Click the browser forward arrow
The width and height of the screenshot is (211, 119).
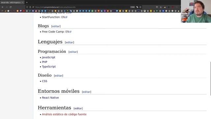[7, 7]
